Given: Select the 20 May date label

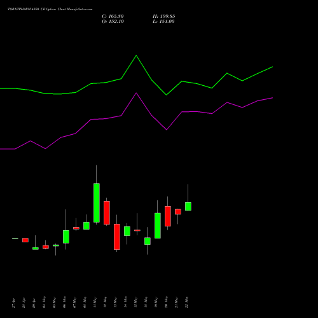Looking at the screenshot, I should [167, 302].
